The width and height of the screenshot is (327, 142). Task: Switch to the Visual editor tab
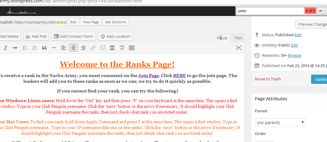pos(222,38)
